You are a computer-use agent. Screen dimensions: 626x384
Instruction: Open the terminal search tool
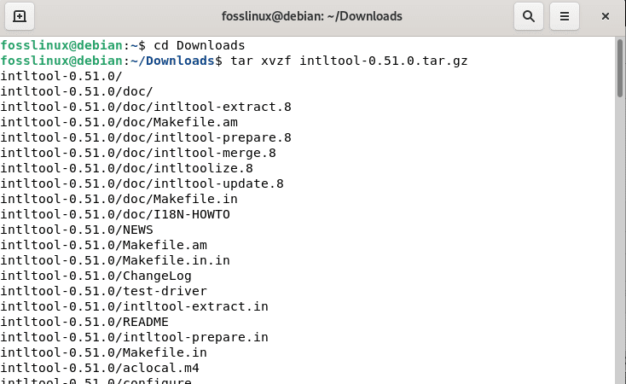528,16
